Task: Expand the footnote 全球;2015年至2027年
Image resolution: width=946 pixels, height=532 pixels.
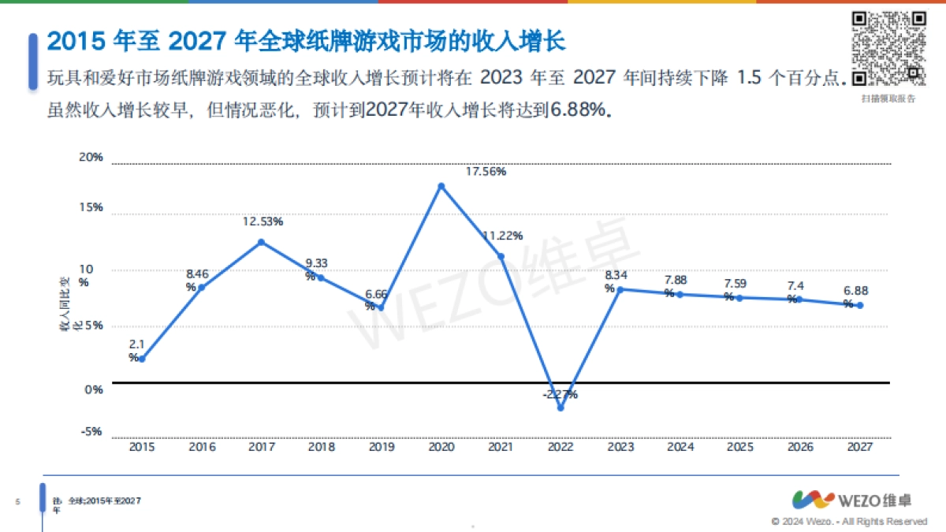Action: pyautogui.click(x=102, y=501)
